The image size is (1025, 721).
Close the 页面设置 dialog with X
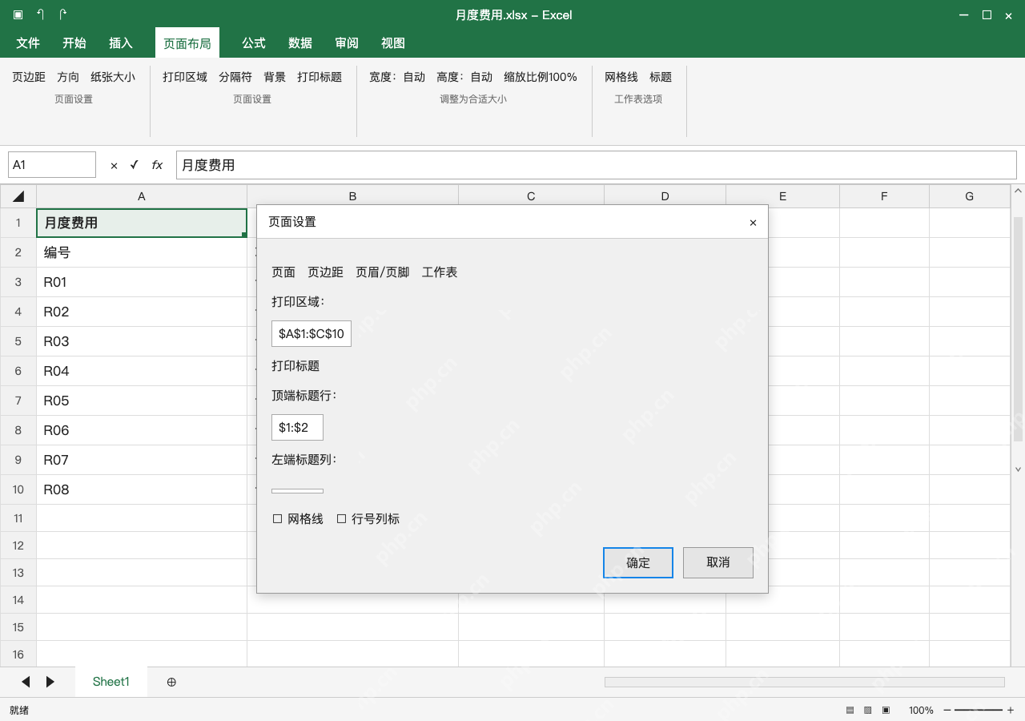(x=753, y=223)
